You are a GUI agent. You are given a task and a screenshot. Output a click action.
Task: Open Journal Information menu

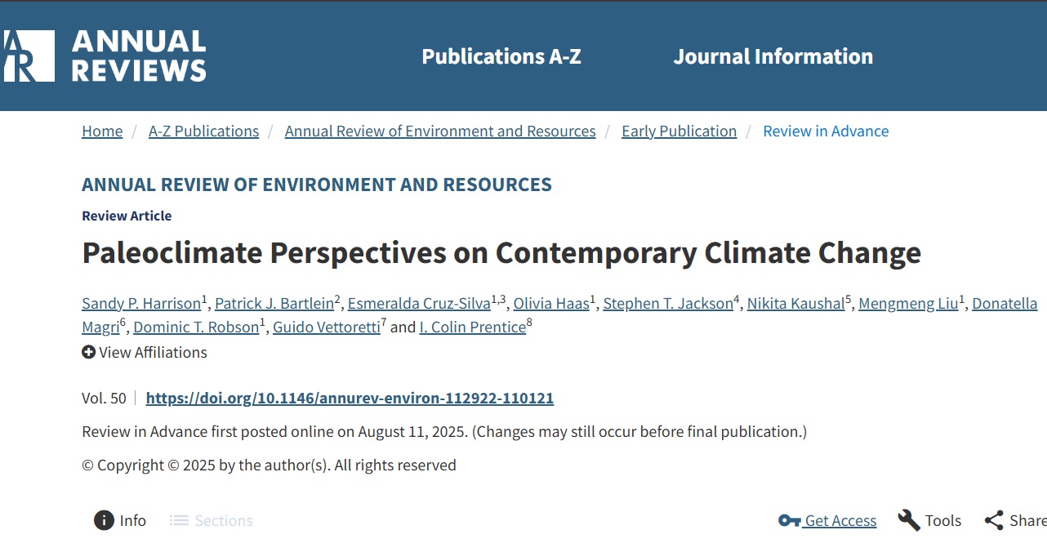[773, 56]
